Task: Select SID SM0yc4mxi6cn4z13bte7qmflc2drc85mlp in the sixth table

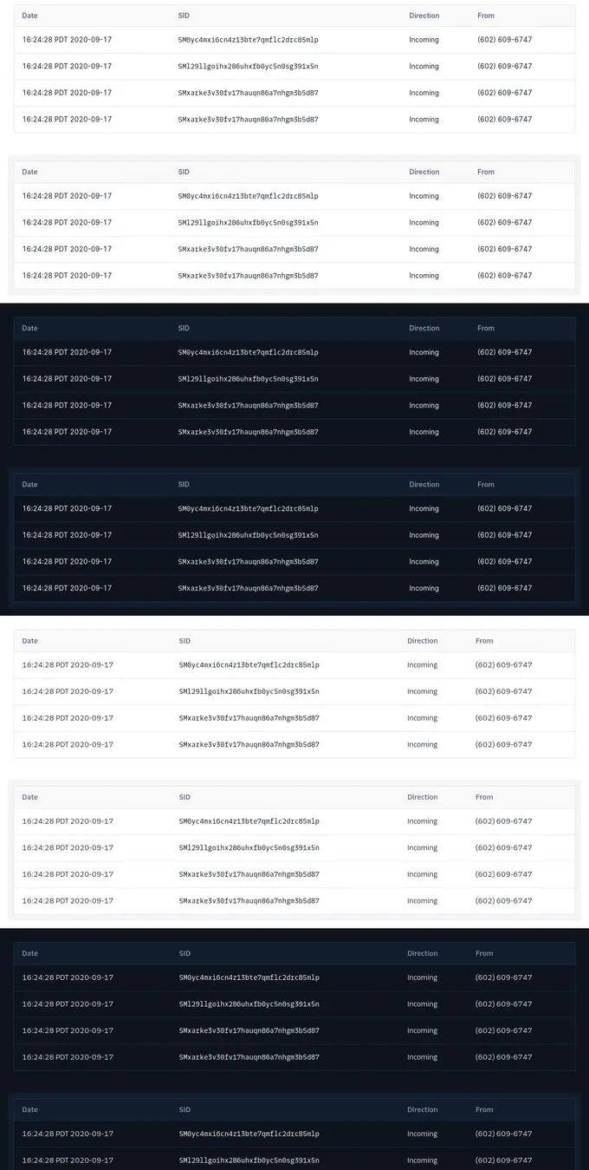Action: 249,821
